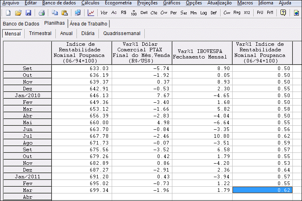This screenshot has width=302, height=201.
Task: Switch to the Área de Trabalho tab
Action: 89,24
